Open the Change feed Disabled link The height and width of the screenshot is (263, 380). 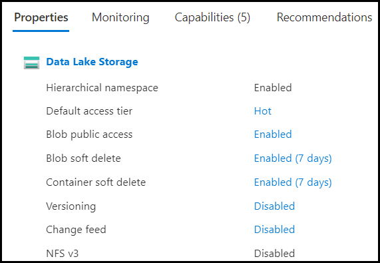click(x=274, y=229)
